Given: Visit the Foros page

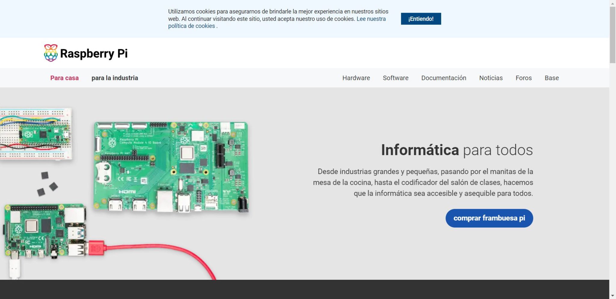Looking at the screenshot, I should point(523,78).
